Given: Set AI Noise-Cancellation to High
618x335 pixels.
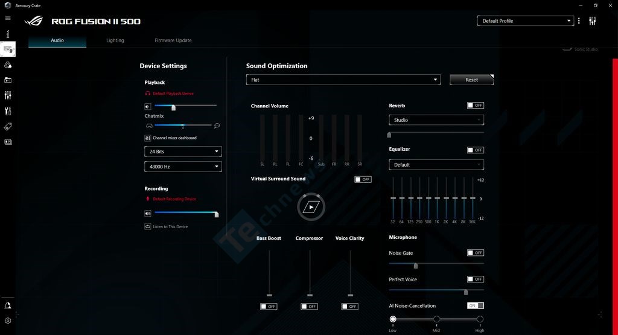Looking at the screenshot, I should 480,319.
